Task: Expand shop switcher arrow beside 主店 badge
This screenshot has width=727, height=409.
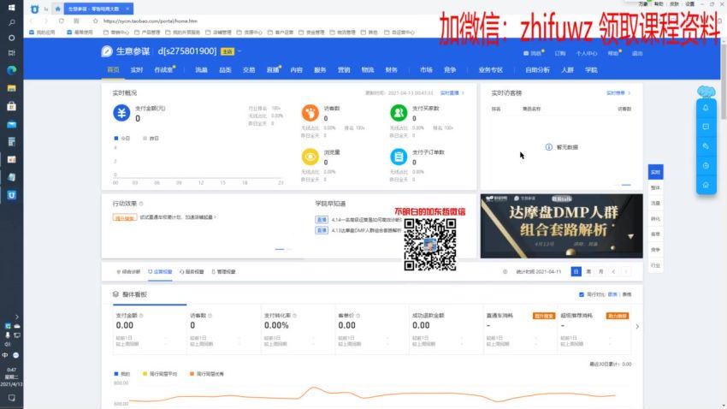Action: point(239,51)
